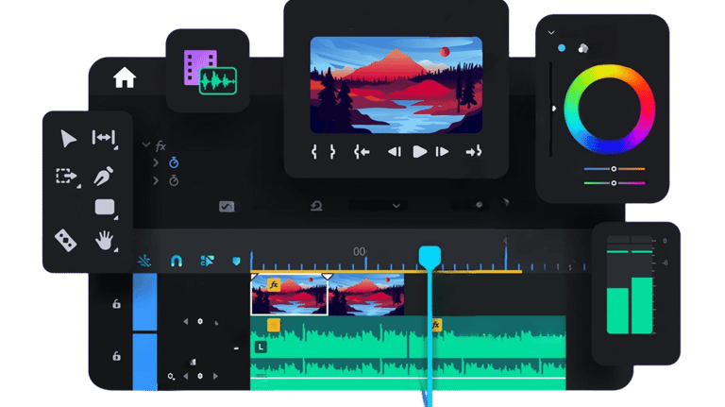Select the Razor tool

[66, 240]
